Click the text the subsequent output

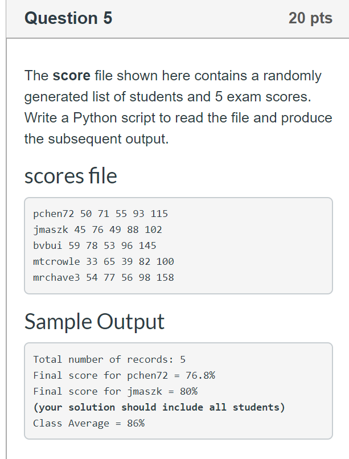97,139
